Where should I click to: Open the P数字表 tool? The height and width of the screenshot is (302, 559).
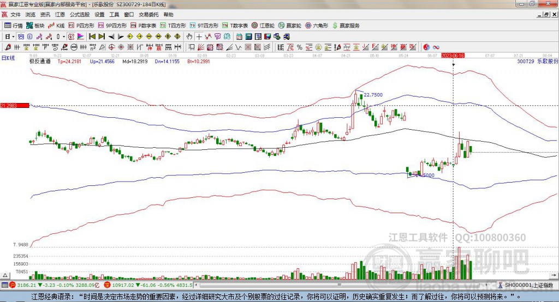[x=144, y=26]
